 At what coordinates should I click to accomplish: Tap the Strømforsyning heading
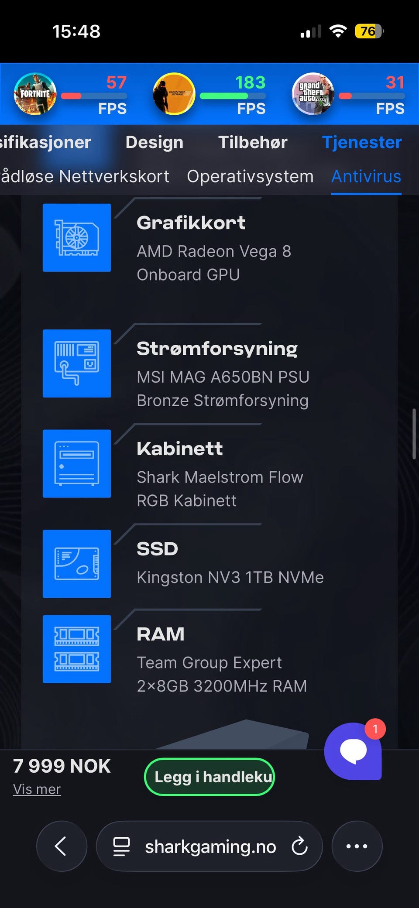tap(217, 349)
